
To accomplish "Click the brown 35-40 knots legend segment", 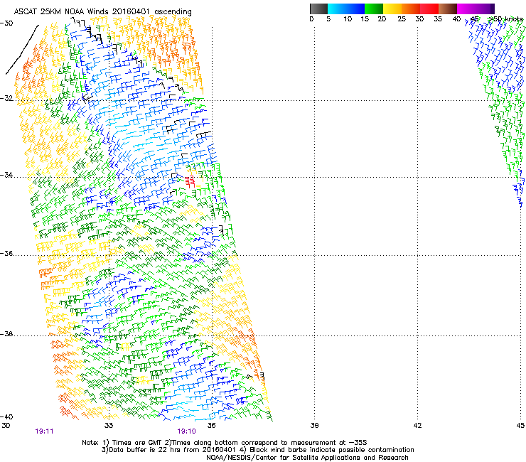I will pyautogui.click(x=448, y=9).
